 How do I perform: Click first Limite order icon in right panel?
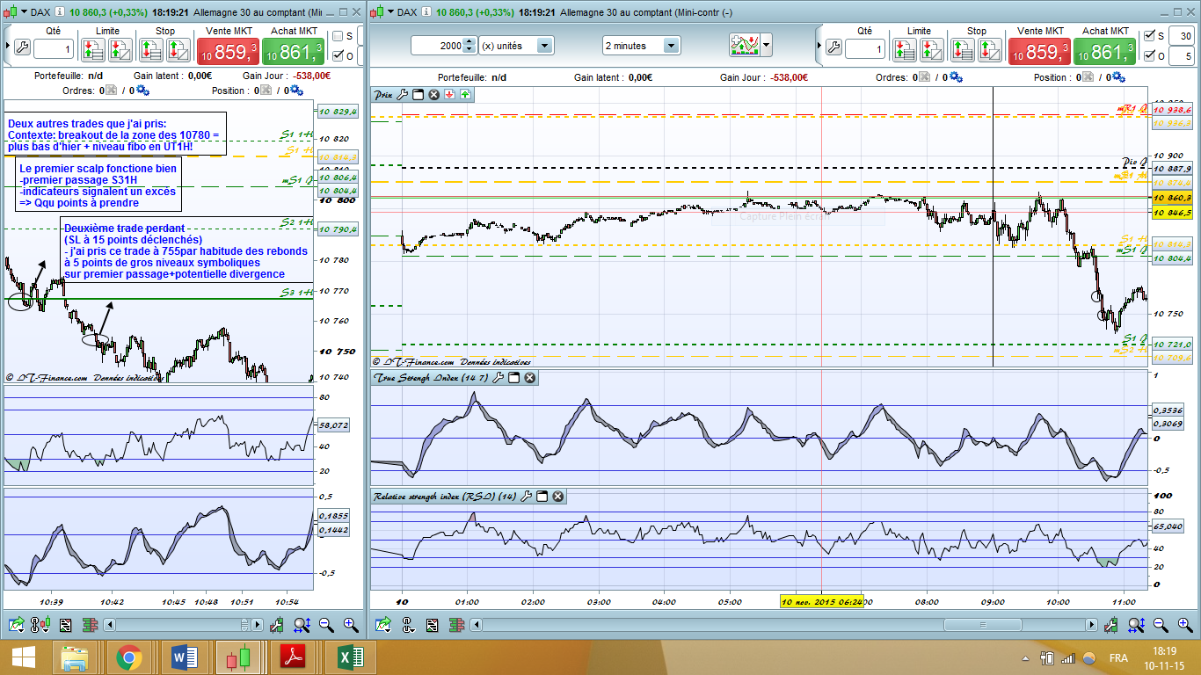(x=905, y=50)
